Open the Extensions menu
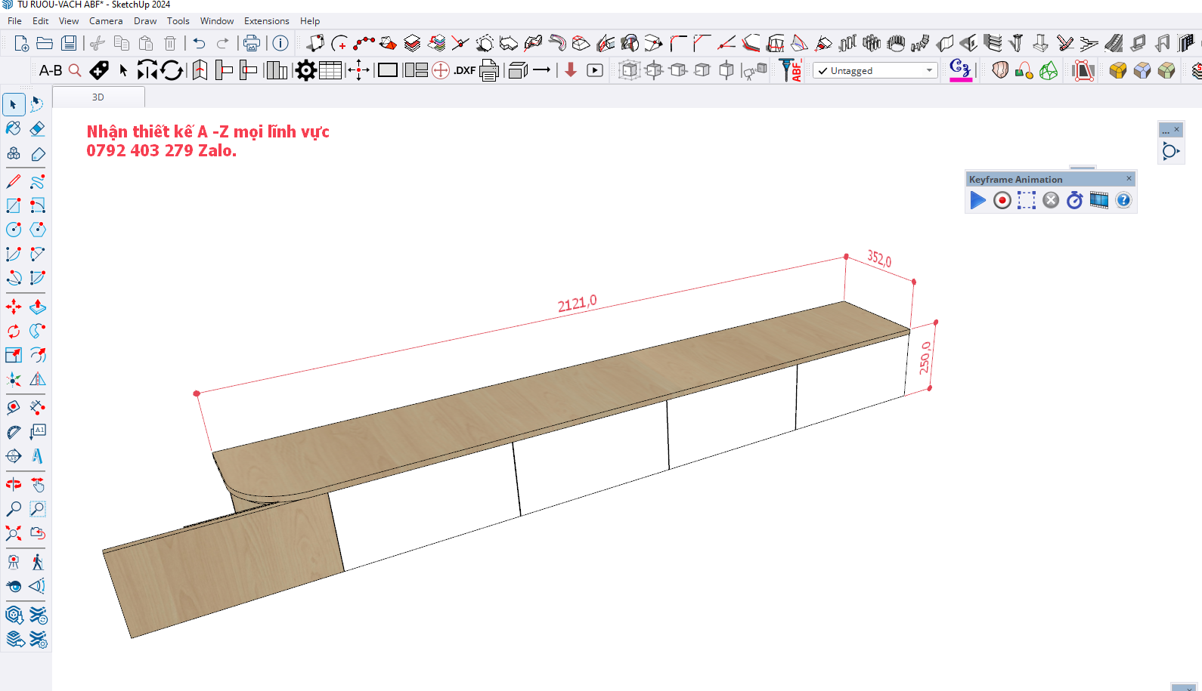 pos(266,21)
